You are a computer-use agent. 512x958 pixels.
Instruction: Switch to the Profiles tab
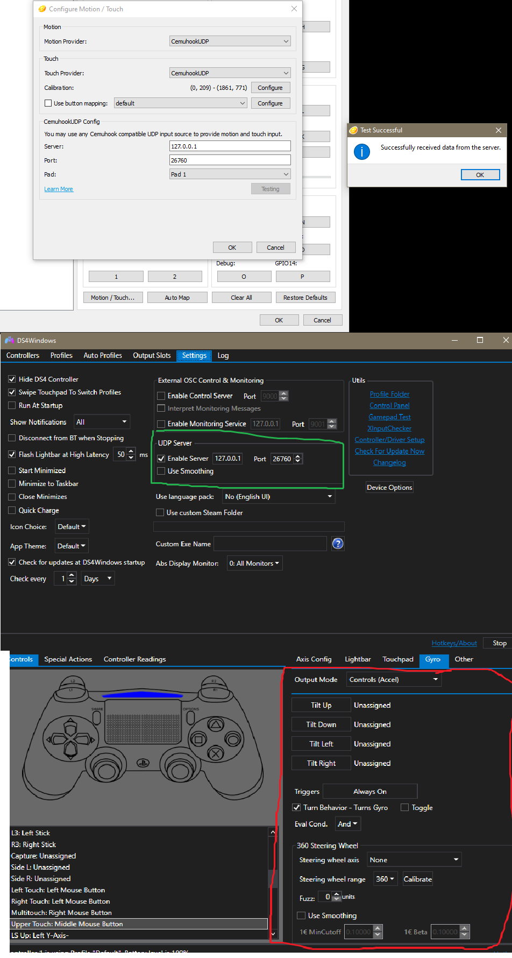point(61,355)
